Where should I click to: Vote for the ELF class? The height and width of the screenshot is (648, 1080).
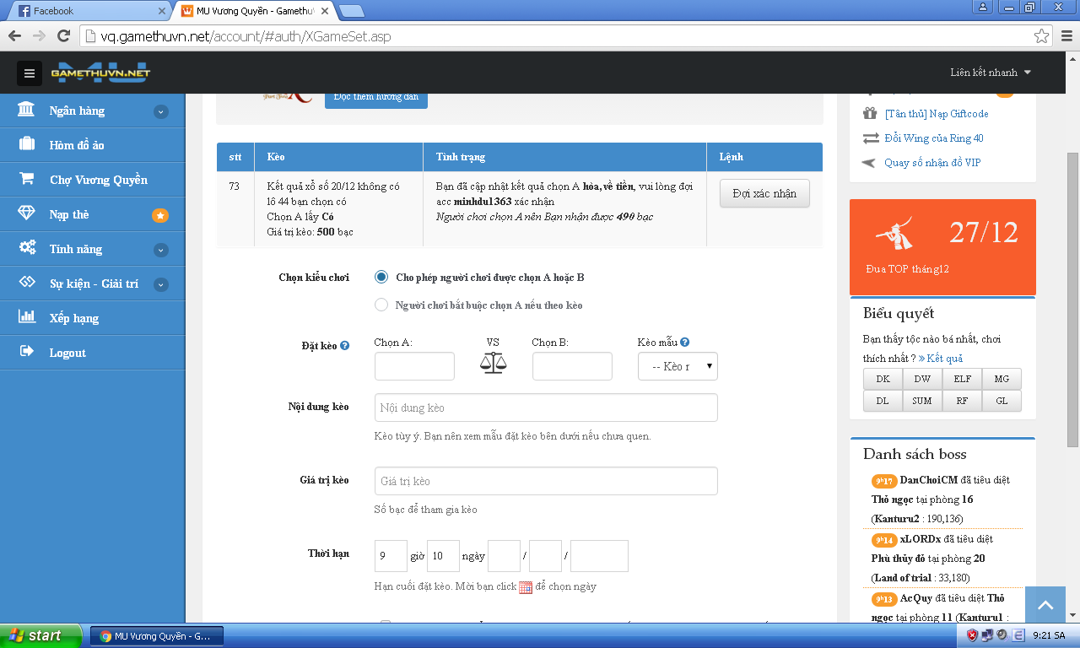pyautogui.click(x=962, y=379)
